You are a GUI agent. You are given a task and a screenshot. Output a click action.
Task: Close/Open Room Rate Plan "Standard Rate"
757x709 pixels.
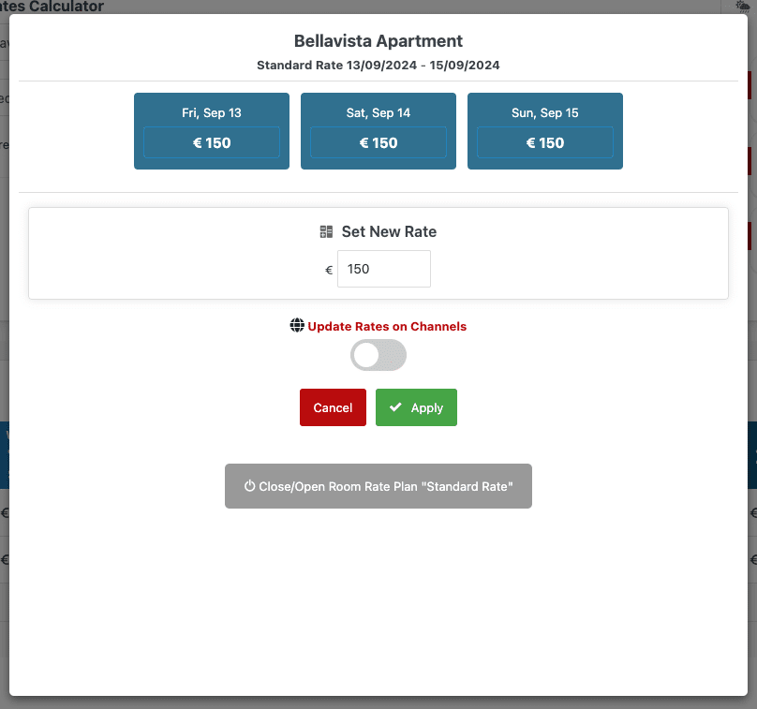coord(378,486)
